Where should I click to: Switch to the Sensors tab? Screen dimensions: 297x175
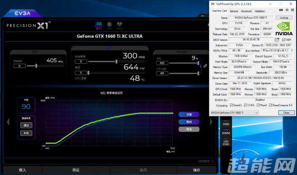(x=234, y=11)
